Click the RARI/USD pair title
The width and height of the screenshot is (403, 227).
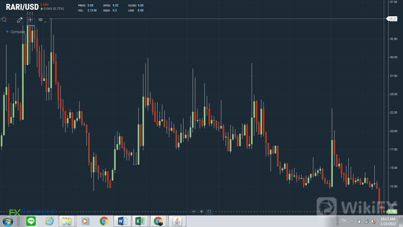pos(22,7)
